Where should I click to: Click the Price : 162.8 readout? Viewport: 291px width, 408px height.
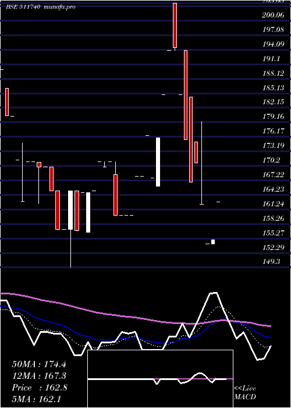point(40,388)
